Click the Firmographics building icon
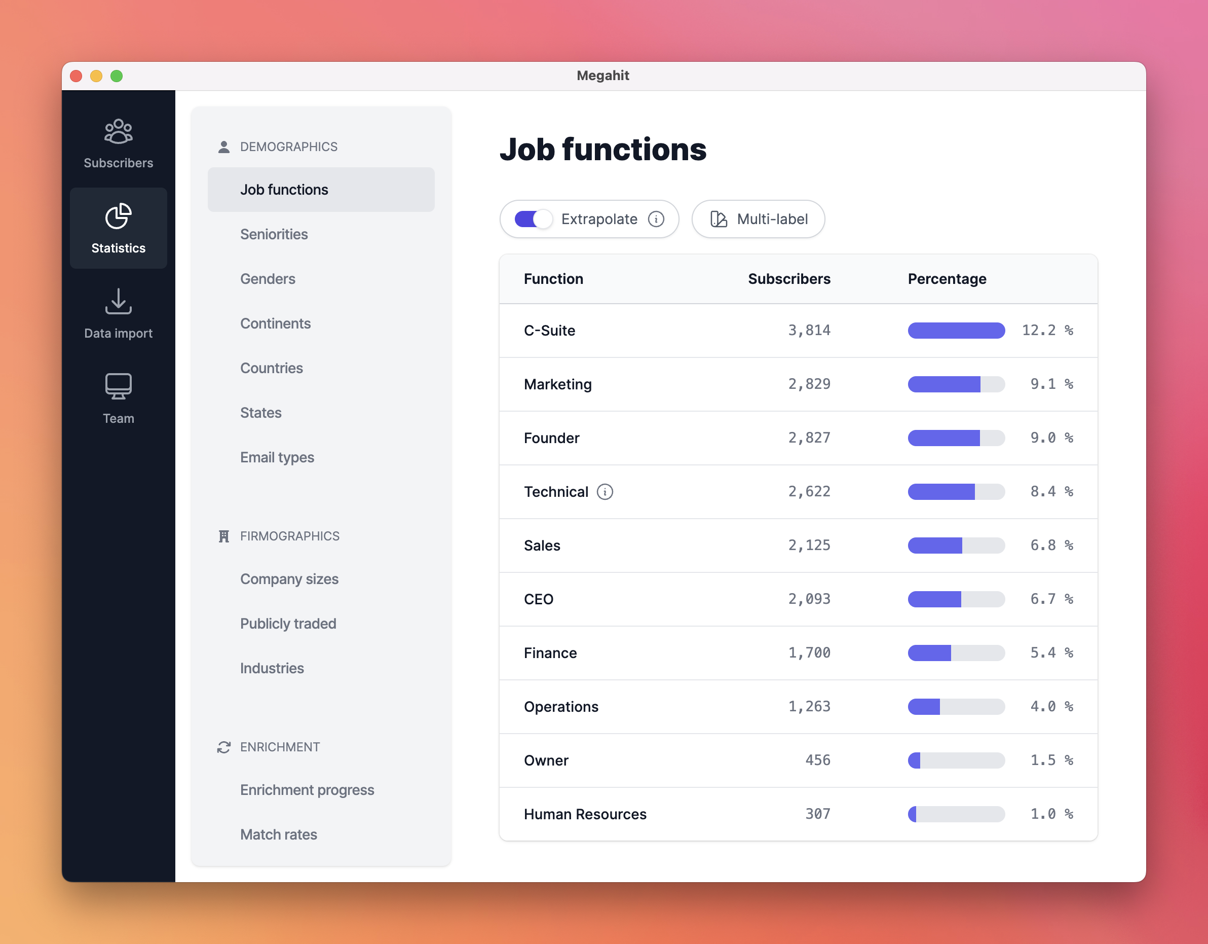The height and width of the screenshot is (944, 1208). pyautogui.click(x=223, y=535)
